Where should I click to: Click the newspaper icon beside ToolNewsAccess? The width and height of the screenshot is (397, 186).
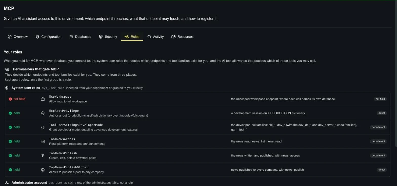point(43,142)
